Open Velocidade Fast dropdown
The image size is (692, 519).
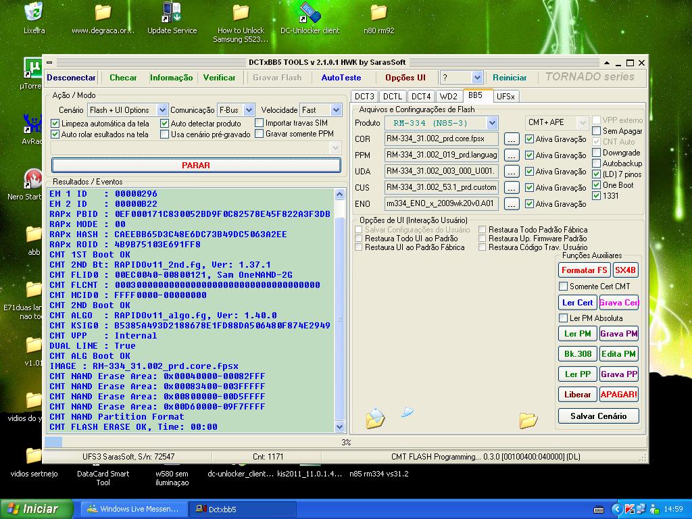[337, 110]
